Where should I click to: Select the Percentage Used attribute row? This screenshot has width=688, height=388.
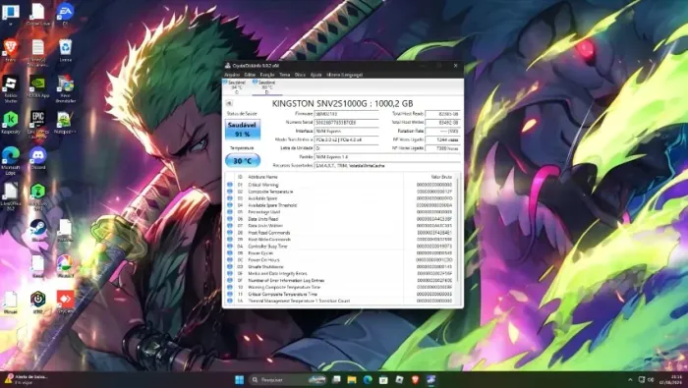[340, 212]
